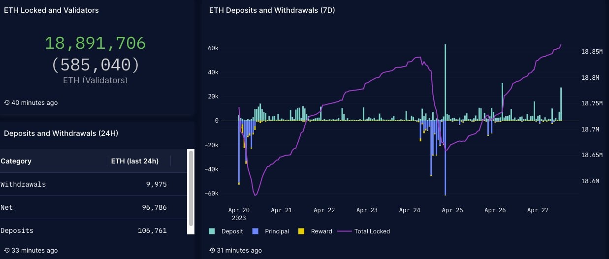The height and width of the screenshot is (259, 609).
Task: Hide the Principal series via legend label
Action: 277,231
